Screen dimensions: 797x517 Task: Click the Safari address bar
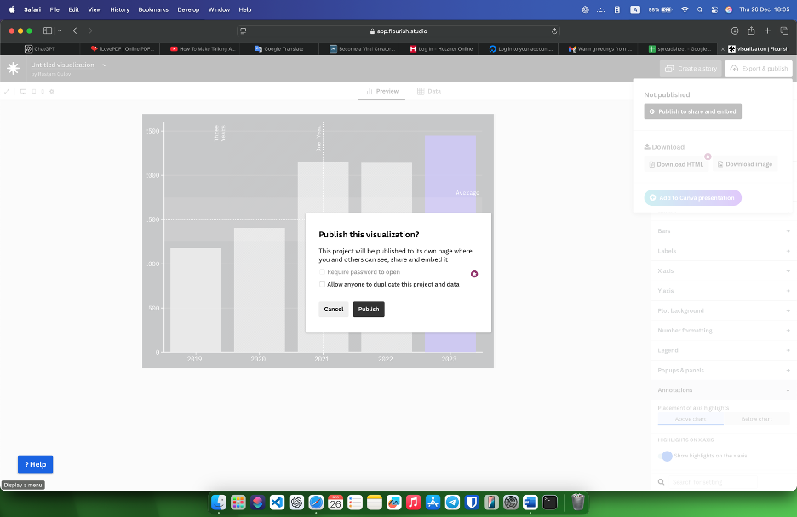tap(398, 31)
